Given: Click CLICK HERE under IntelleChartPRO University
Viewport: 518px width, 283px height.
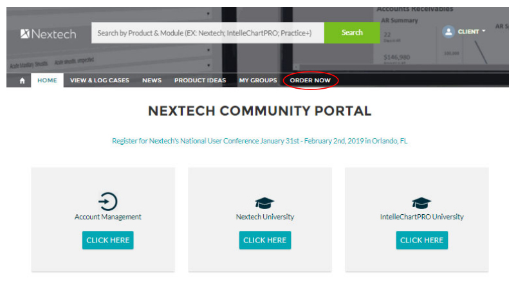Looking at the screenshot, I should coord(421,240).
